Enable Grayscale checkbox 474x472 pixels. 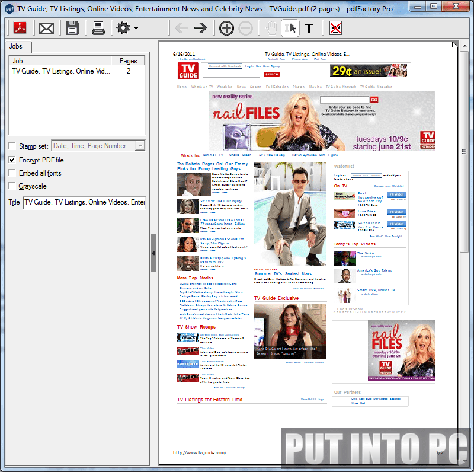tap(12, 186)
